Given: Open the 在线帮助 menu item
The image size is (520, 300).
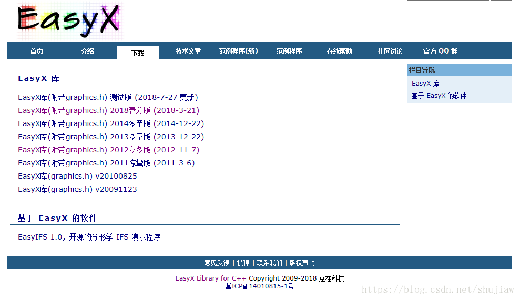Looking at the screenshot, I should point(340,51).
